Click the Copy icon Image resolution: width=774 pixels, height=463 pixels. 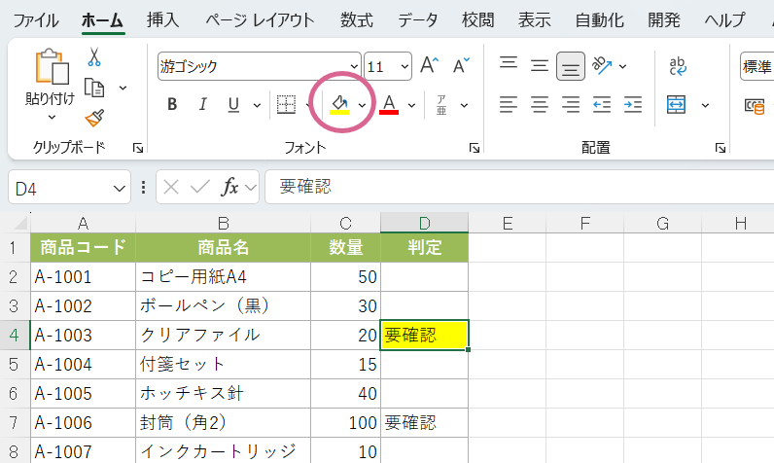(93, 88)
